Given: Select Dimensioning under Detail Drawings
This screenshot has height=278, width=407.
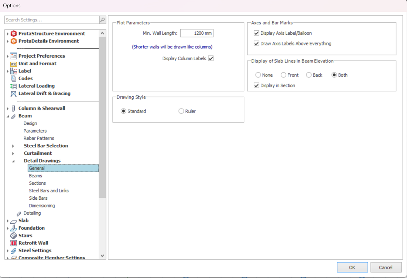Looking at the screenshot, I should (42, 206).
